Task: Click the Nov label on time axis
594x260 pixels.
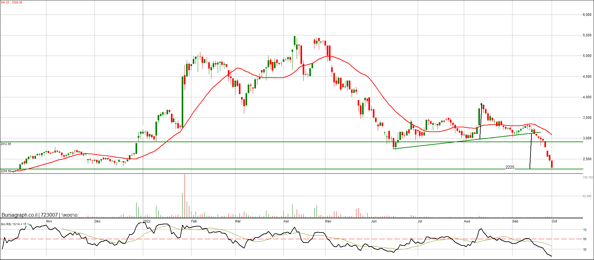Action: 49,221
